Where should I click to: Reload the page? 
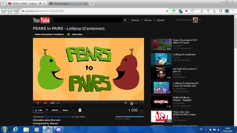tap(16, 11)
